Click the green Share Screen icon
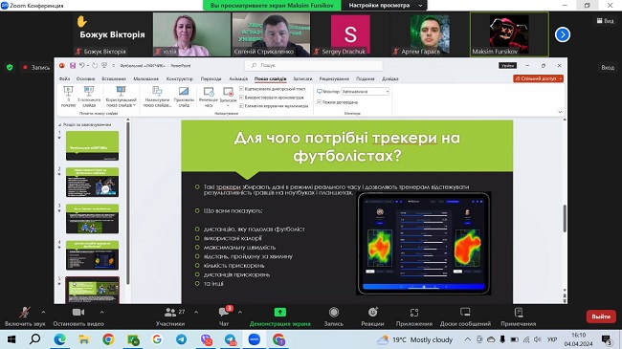 coord(280,313)
